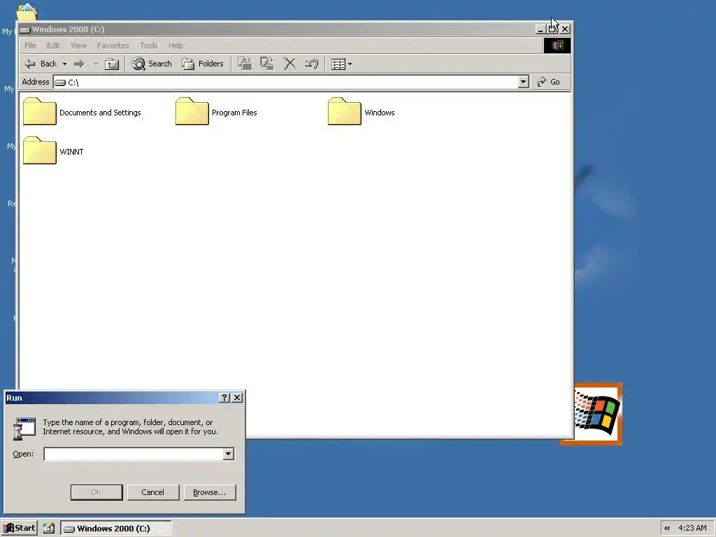The width and height of the screenshot is (716, 537).
Task: Open the File menu
Action: [x=30, y=45]
